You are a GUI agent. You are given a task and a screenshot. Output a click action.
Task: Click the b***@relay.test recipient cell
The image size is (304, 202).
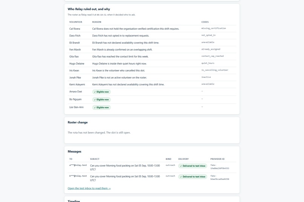(78, 176)
